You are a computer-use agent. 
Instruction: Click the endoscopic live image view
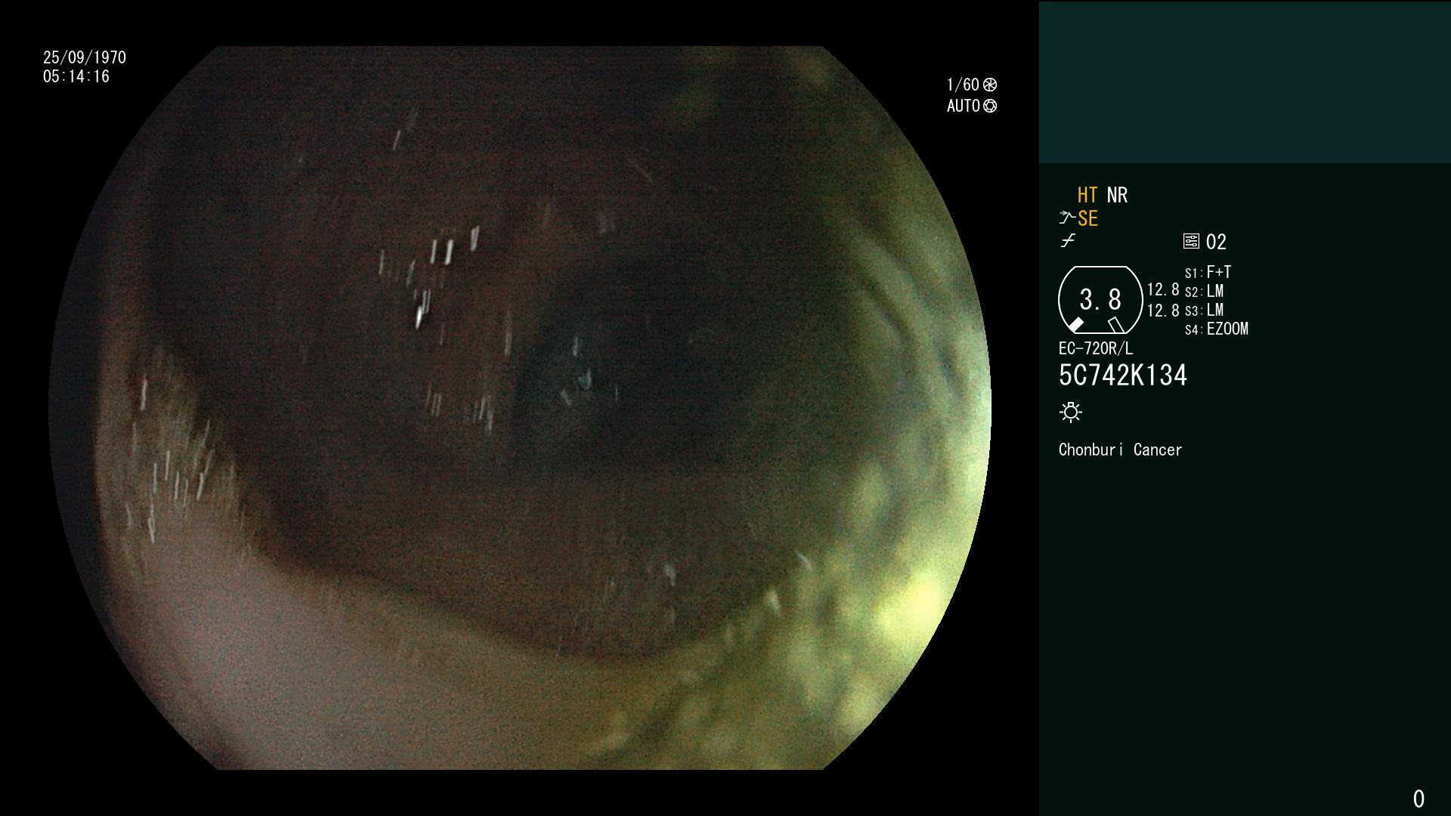(x=520, y=408)
